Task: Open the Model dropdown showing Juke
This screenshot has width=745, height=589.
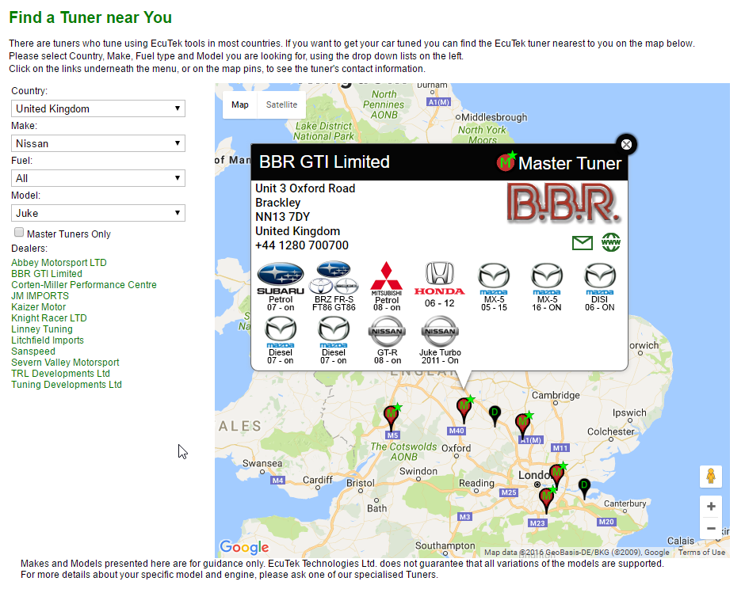Action: coord(98,213)
